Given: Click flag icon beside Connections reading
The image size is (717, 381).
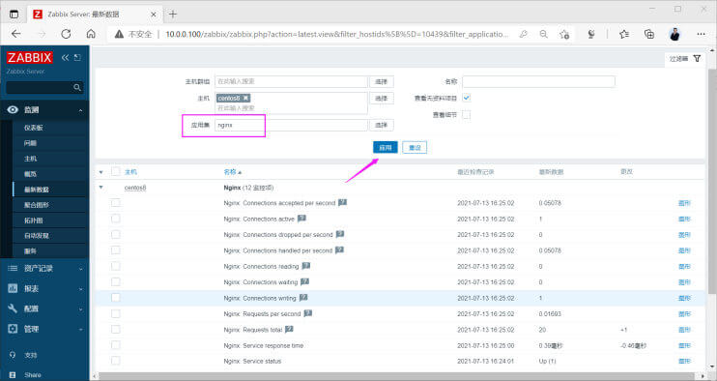Looking at the screenshot, I should [306, 266].
